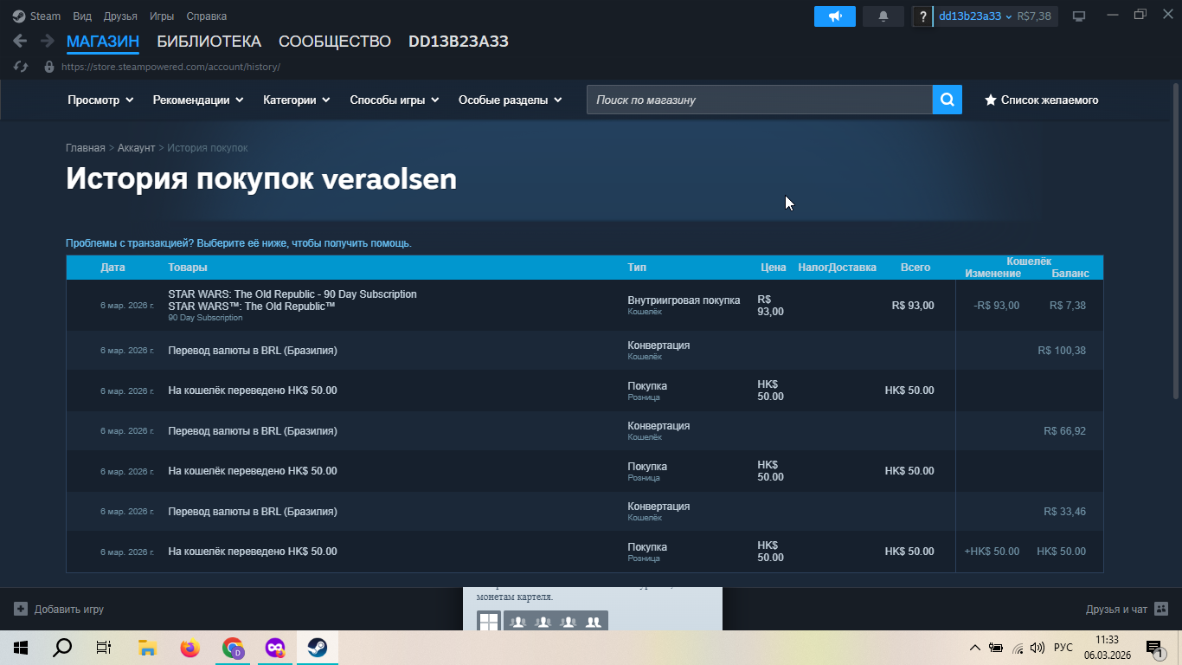The width and height of the screenshot is (1182, 665).
Task: Go back with the left arrow
Action: [x=20, y=42]
